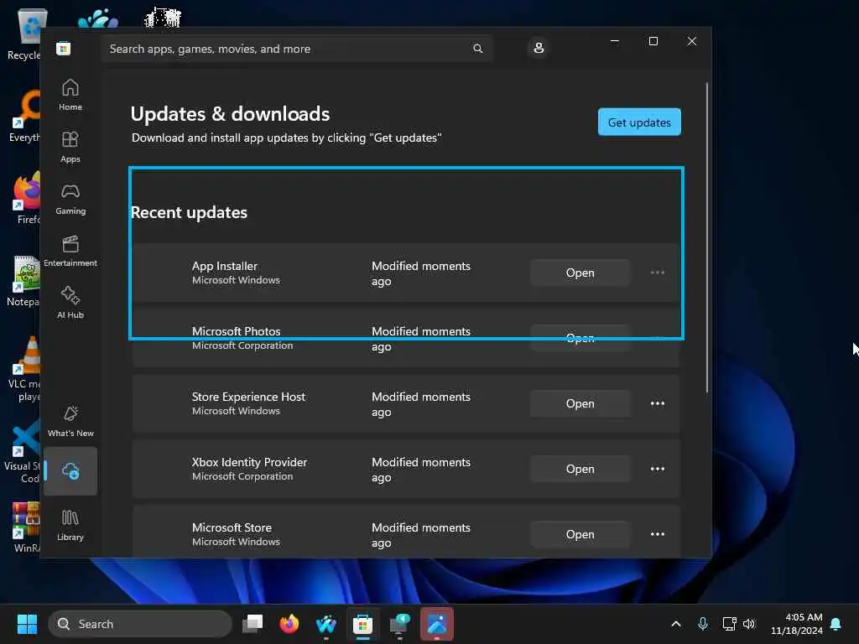
Task: Open the Windows Start menu
Action: [x=27, y=624]
